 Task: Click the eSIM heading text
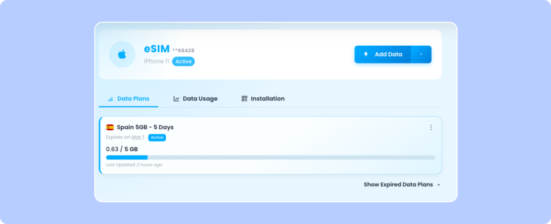pyautogui.click(x=156, y=48)
